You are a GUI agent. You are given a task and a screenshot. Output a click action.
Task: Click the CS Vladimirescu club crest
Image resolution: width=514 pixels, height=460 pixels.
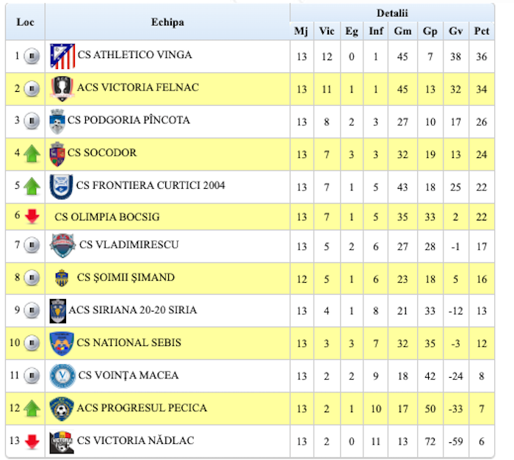(x=63, y=245)
